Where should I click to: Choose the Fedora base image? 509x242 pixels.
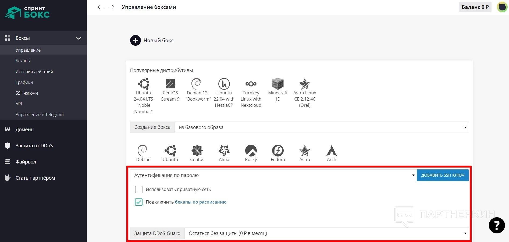tap(278, 153)
